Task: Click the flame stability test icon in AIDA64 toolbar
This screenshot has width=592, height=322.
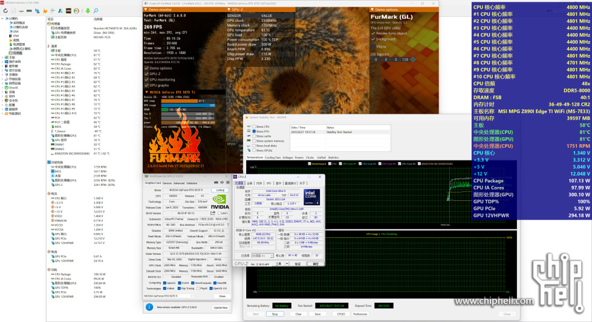Action: coord(45,10)
